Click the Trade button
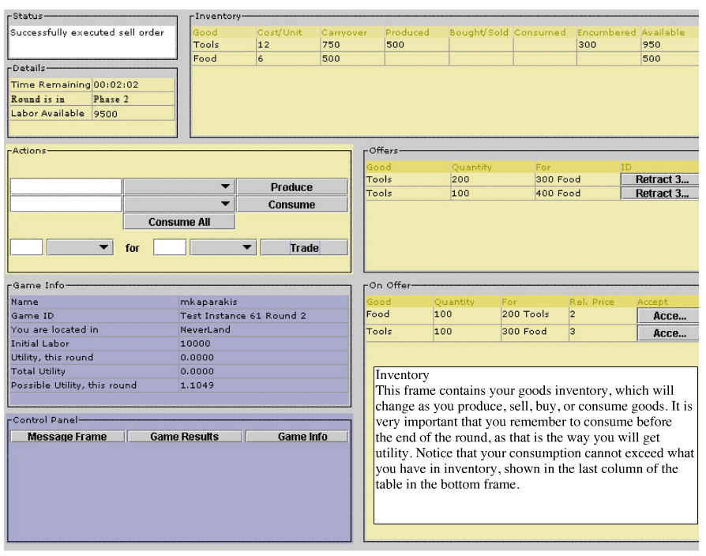The width and height of the screenshot is (706, 556). [304, 248]
